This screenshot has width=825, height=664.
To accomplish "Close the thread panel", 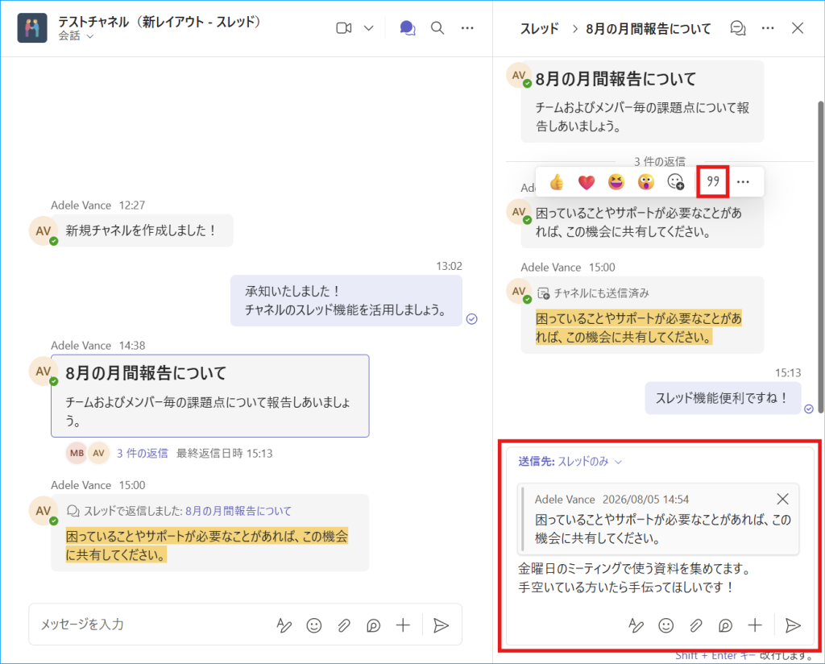I will pos(798,28).
